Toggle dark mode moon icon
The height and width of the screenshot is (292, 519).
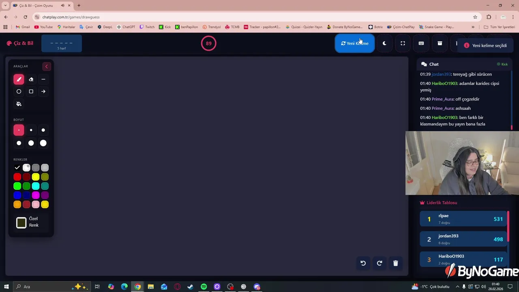tap(384, 43)
